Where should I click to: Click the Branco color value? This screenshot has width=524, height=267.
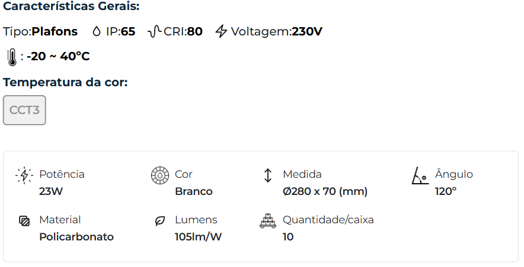click(194, 191)
